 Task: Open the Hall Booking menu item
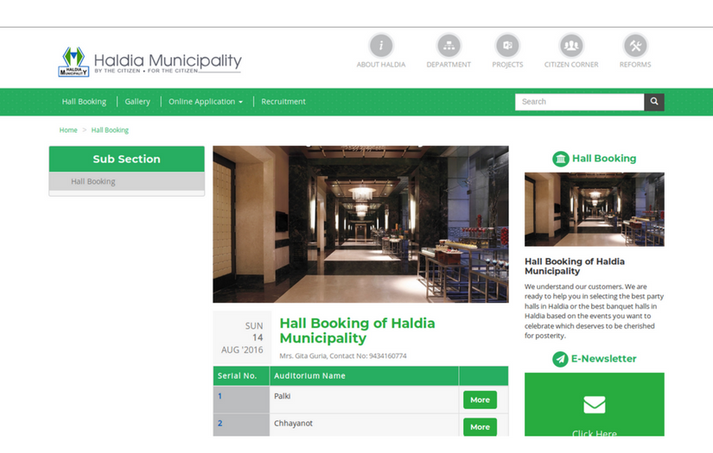(x=84, y=102)
